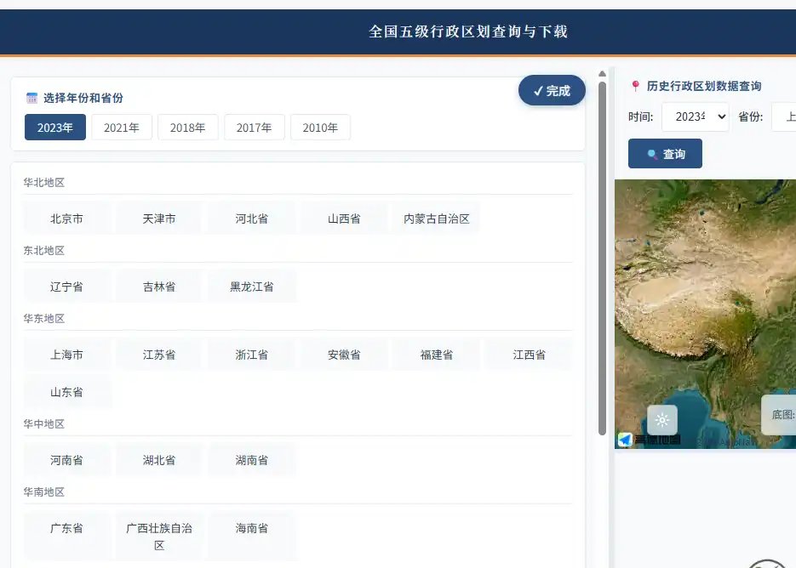Choose 河北省 from the 华北地区 list
The height and width of the screenshot is (568, 796).
coord(252,219)
